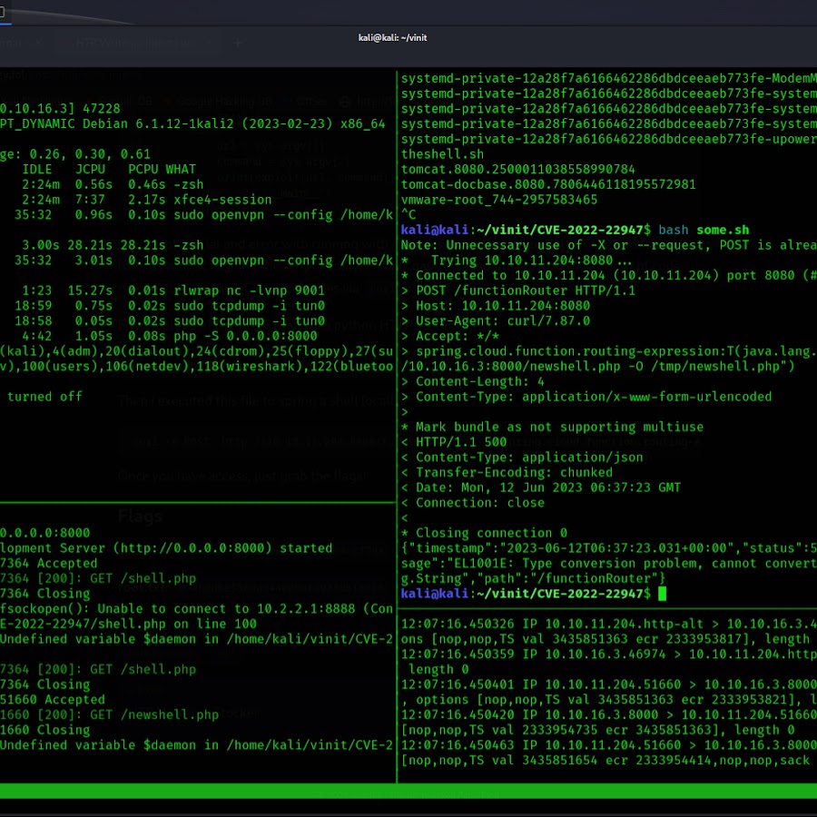This screenshot has height=817, width=817.
Task: Click the '1660 Closing' log line
Action: coord(44,730)
